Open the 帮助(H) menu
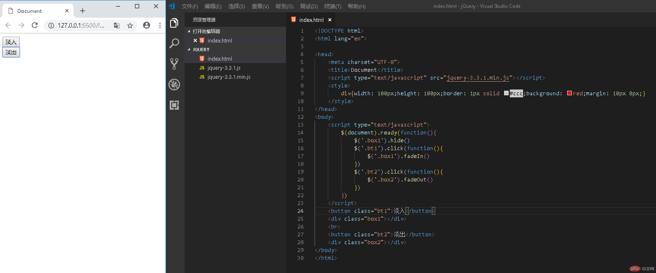 click(357, 6)
